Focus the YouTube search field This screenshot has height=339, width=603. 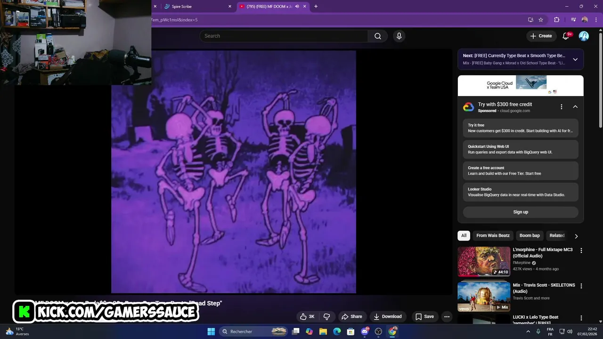284,36
